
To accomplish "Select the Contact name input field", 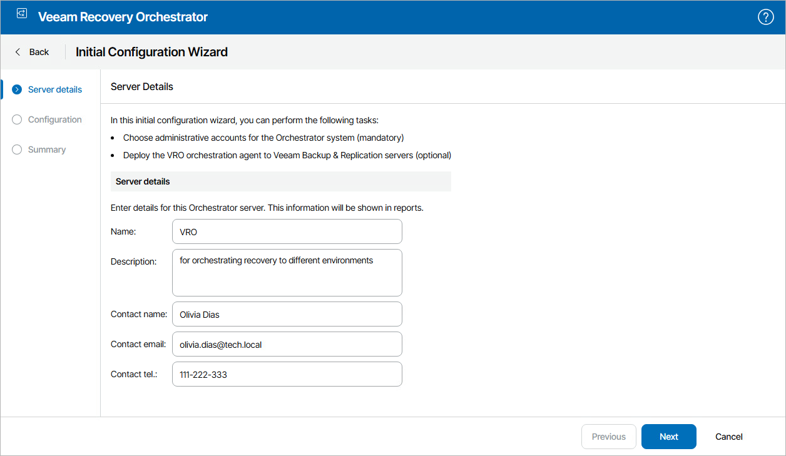I will (287, 314).
